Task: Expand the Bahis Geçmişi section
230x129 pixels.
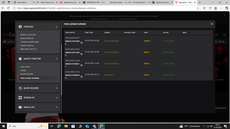Action: (57, 88)
